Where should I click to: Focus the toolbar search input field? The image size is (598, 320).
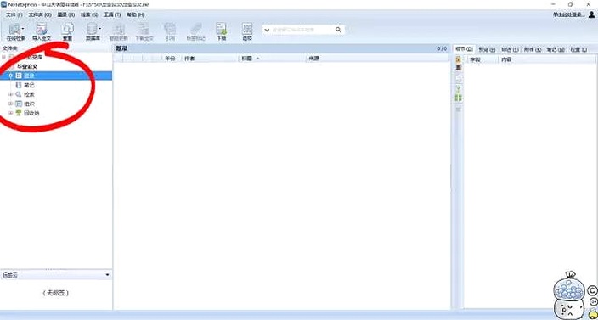(303, 30)
